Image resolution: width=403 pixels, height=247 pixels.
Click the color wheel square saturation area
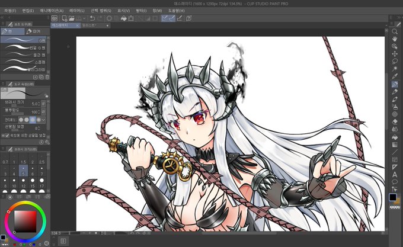(25, 221)
